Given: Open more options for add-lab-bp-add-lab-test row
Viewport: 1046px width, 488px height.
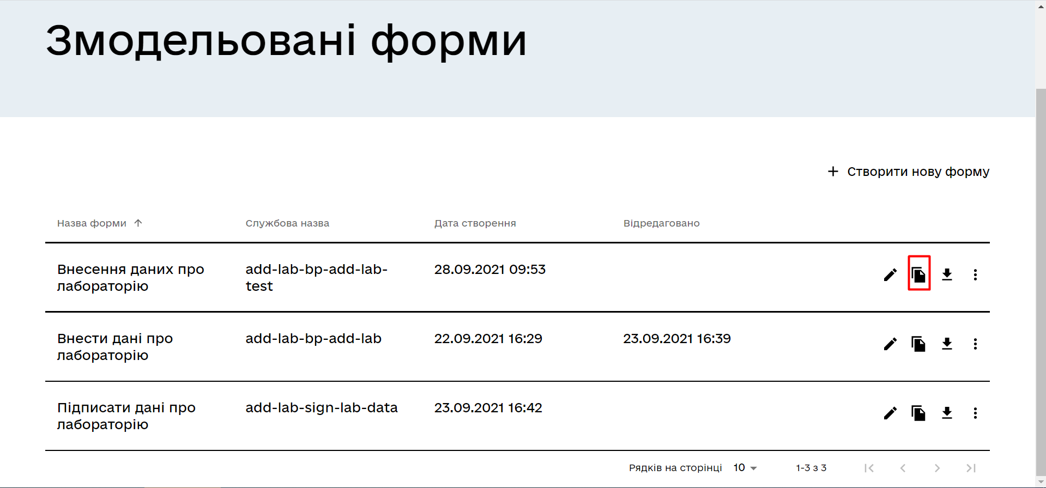Looking at the screenshot, I should pos(975,274).
